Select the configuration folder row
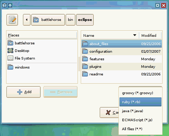Image resolution: width=169 pixels, height=136 pixels. coord(122,51)
